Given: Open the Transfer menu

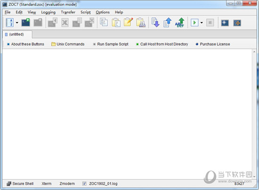Looking at the screenshot, I should pyautogui.click(x=68, y=12).
